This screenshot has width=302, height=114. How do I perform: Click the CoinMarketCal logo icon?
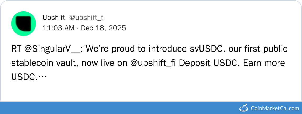[244, 108]
